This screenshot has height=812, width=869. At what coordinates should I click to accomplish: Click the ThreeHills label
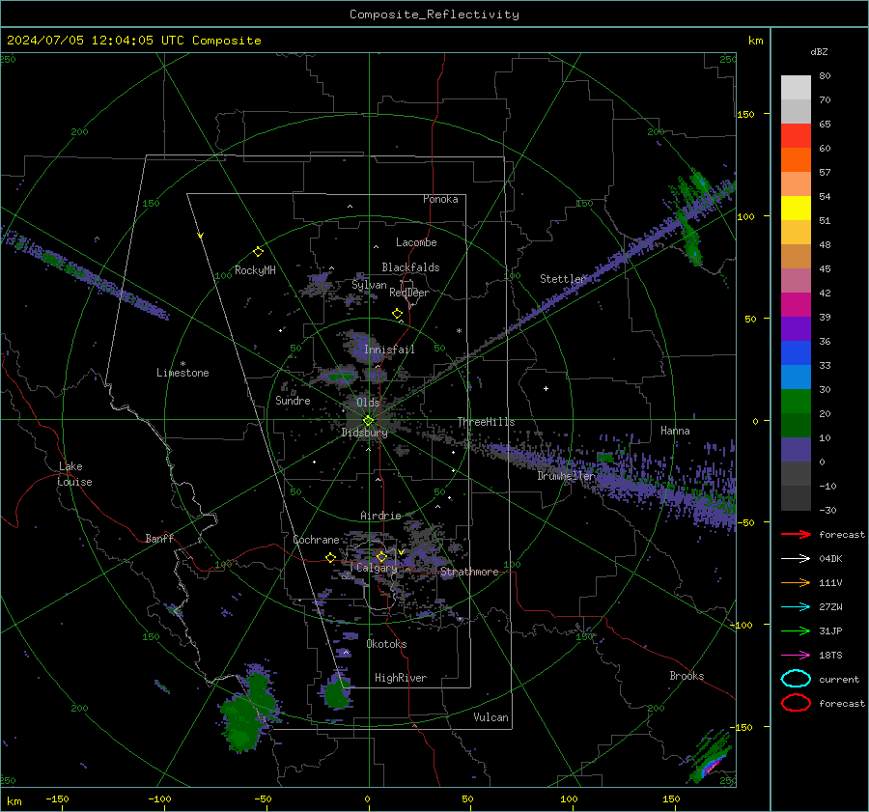486,422
